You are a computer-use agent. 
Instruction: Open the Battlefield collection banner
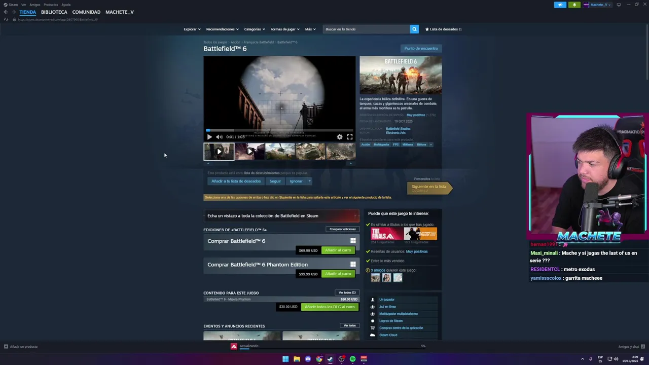pos(281,215)
